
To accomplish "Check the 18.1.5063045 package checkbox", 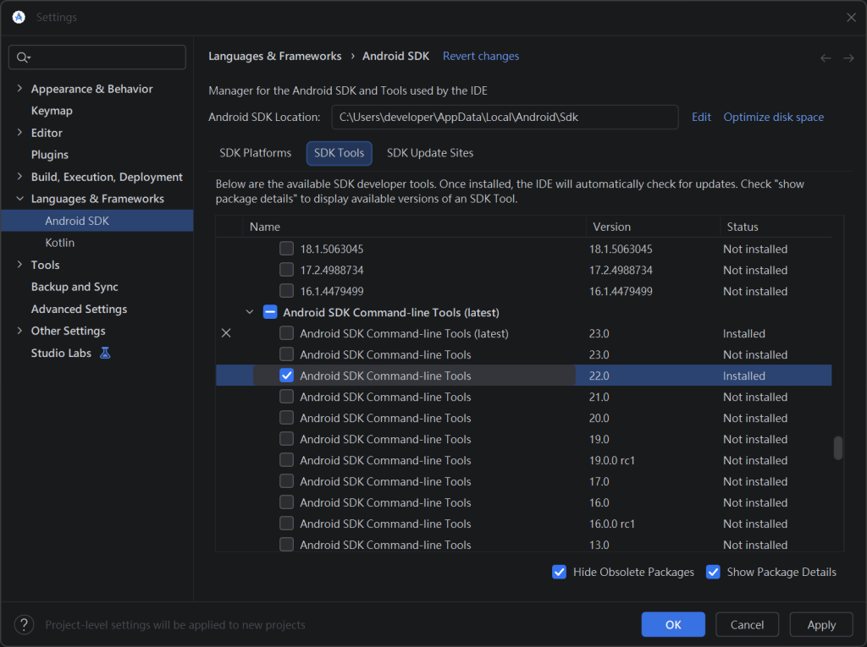I will pos(286,249).
